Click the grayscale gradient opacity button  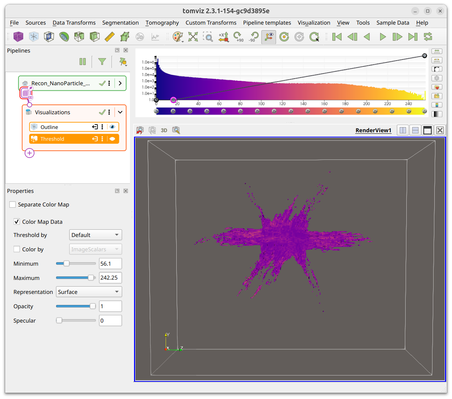(437, 114)
